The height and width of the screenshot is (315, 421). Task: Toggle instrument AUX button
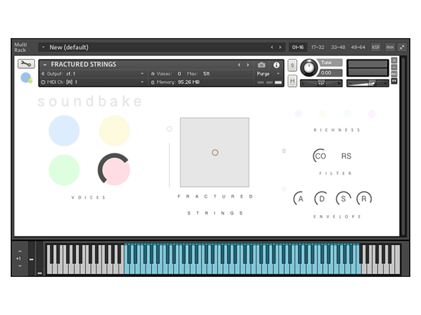(394, 74)
